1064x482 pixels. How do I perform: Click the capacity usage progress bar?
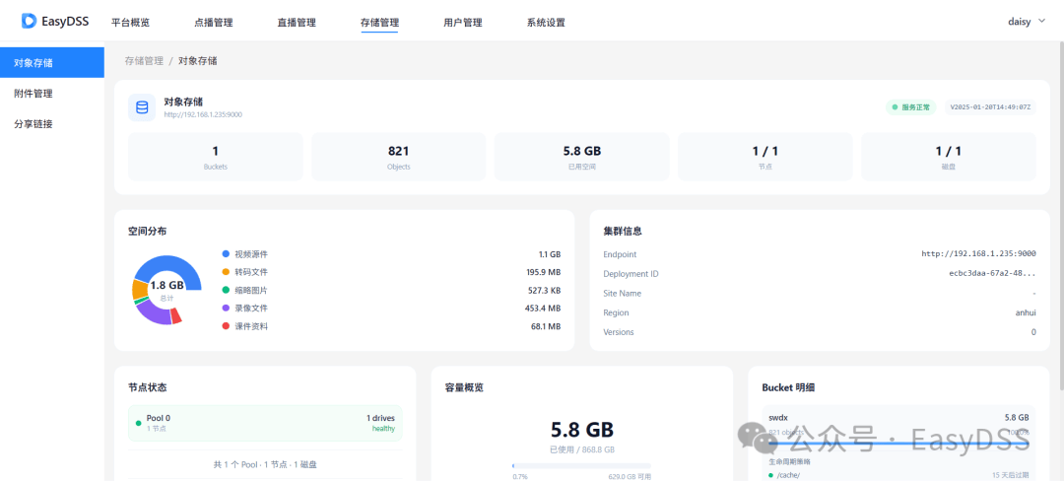pos(581,465)
